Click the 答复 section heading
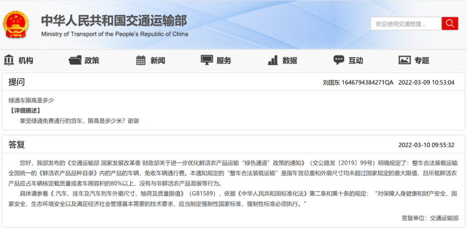 tap(16, 144)
